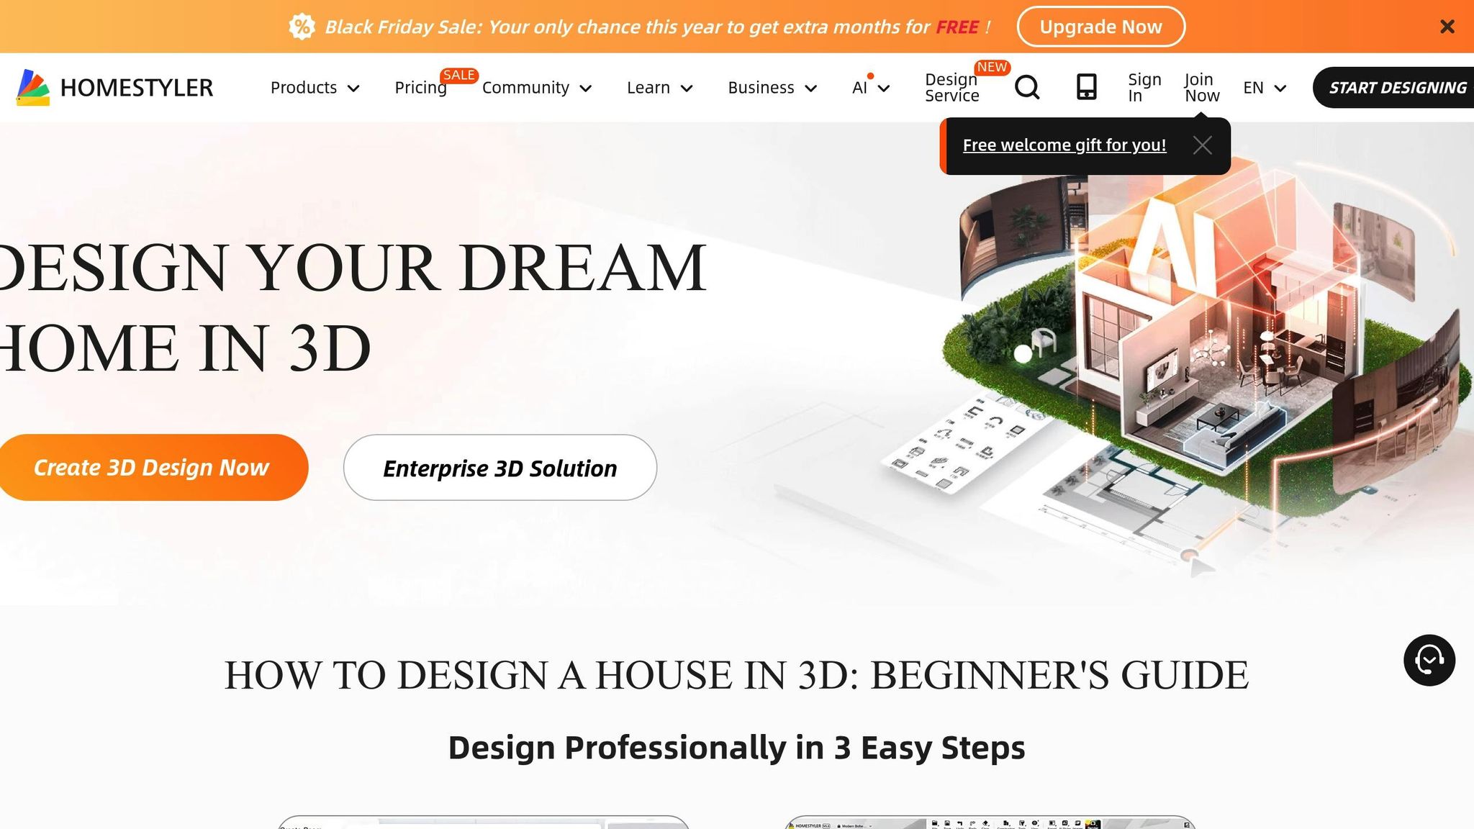Go to Design Service page
This screenshot has height=829, width=1474.
tap(951, 88)
